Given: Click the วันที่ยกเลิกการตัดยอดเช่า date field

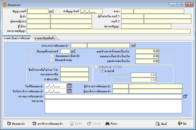Looking at the screenshot, I should click(x=56, y=91).
